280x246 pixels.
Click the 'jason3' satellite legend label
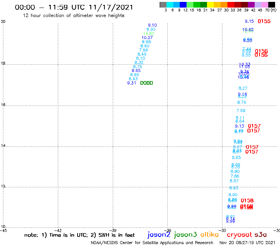tap(185, 235)
